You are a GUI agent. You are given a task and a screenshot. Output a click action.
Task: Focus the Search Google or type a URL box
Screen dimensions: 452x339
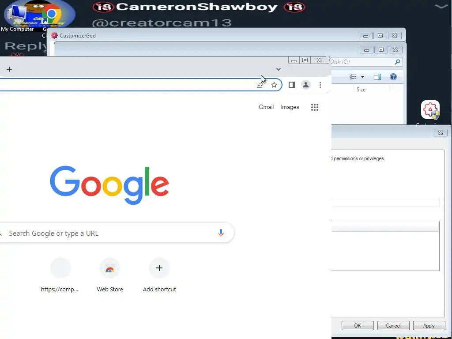(117, 233)
